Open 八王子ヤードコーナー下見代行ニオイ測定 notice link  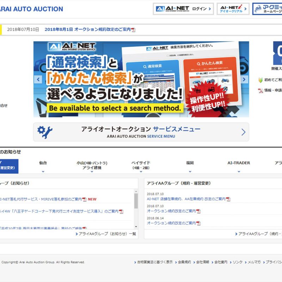pos(59,211)
